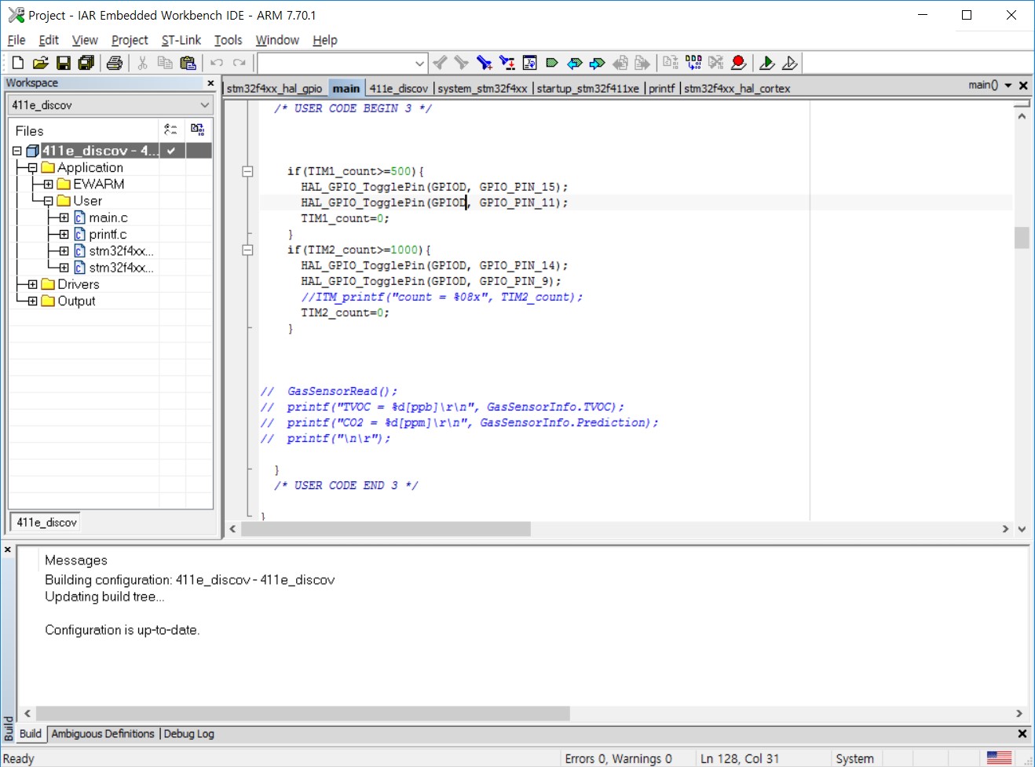The height and width of the screenshot is (767, 1035).
Task: Click the Download and Debug green play icon
Action: click(x=767, y=63)
